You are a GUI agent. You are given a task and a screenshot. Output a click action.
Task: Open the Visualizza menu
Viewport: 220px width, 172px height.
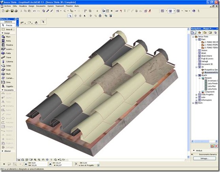[x=23, y=6]
